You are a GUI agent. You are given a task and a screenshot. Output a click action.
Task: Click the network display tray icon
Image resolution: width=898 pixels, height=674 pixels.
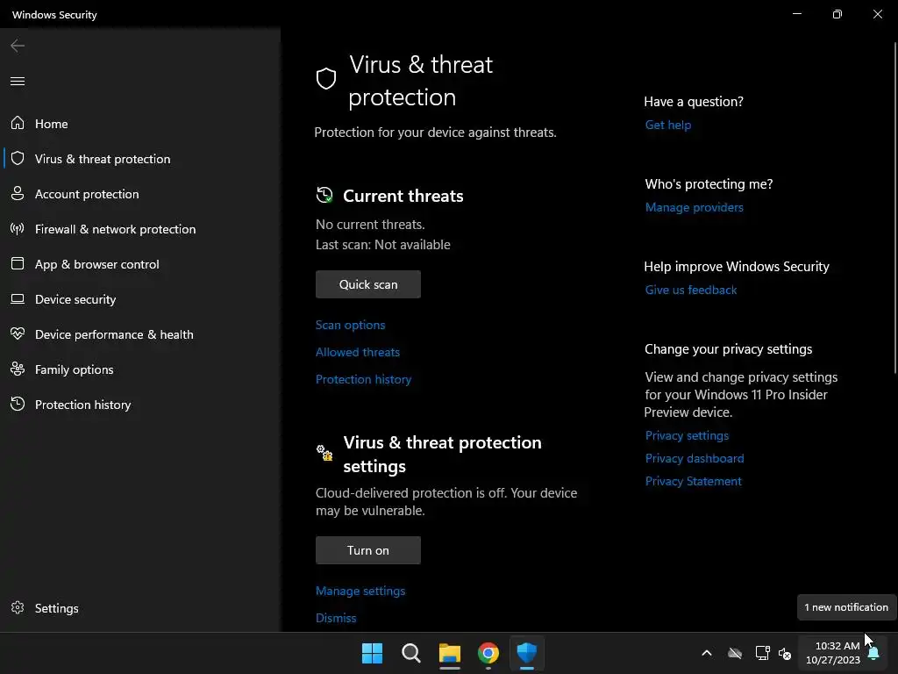[762, 653]
